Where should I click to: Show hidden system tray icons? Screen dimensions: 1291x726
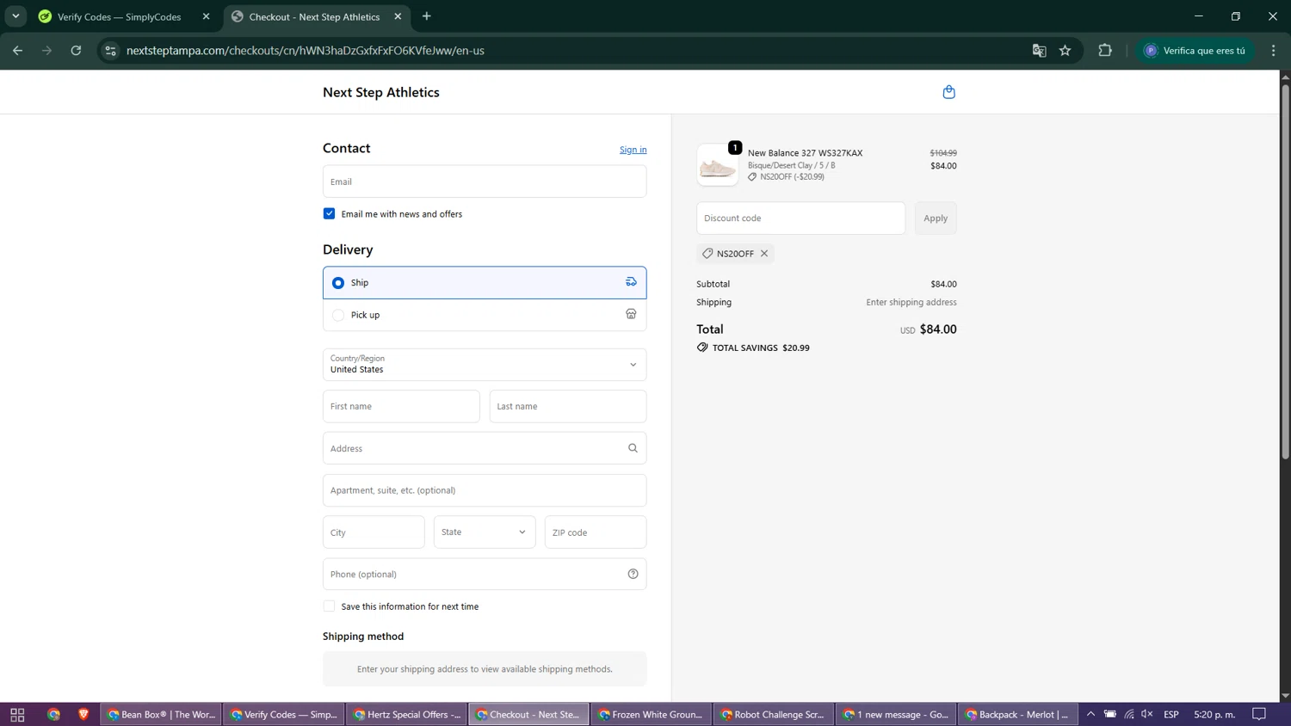1090,715
